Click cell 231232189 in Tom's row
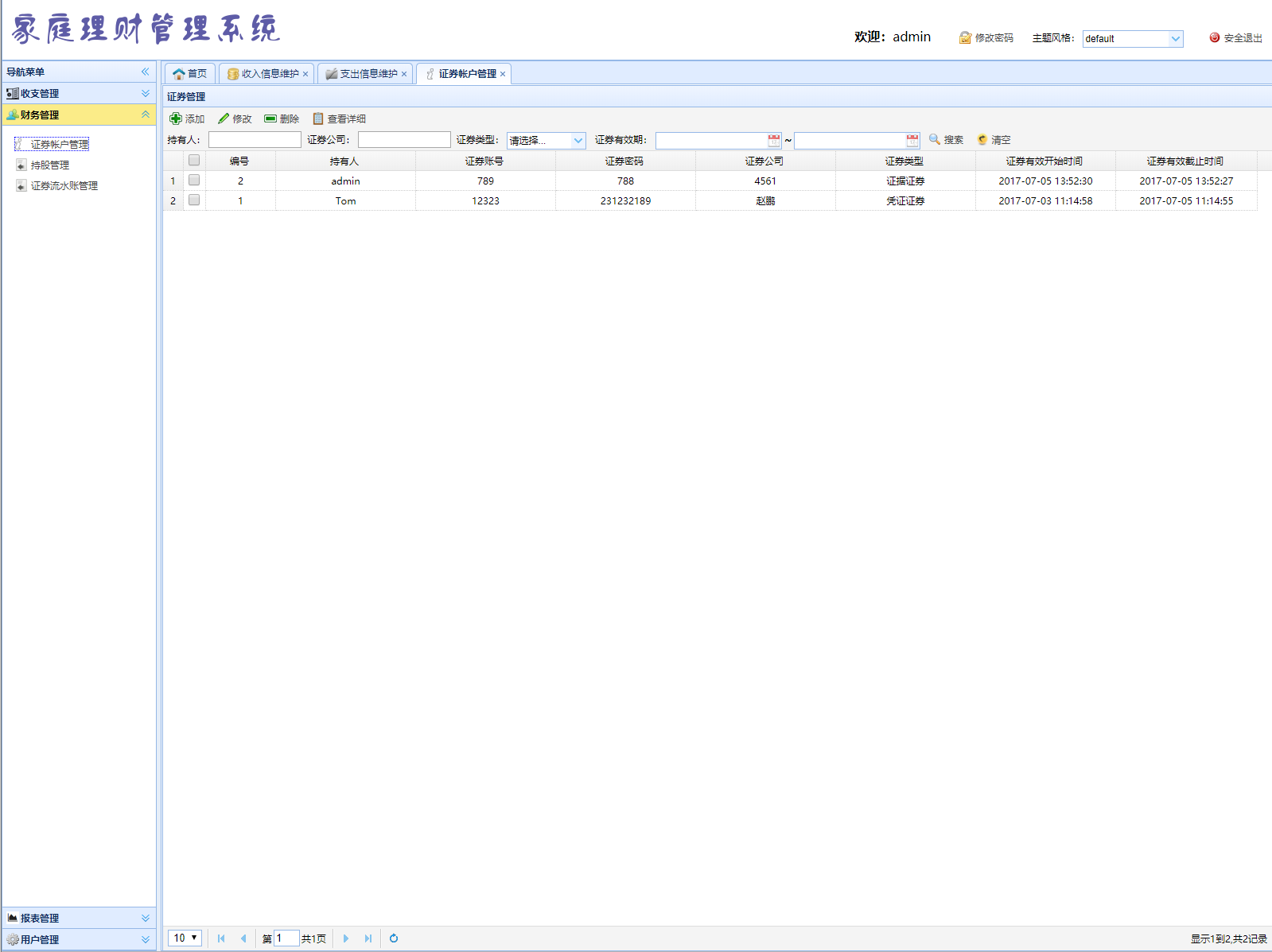Image resolution: width=1272 pixels, height=952 pixels. click(x=625, y=200)
